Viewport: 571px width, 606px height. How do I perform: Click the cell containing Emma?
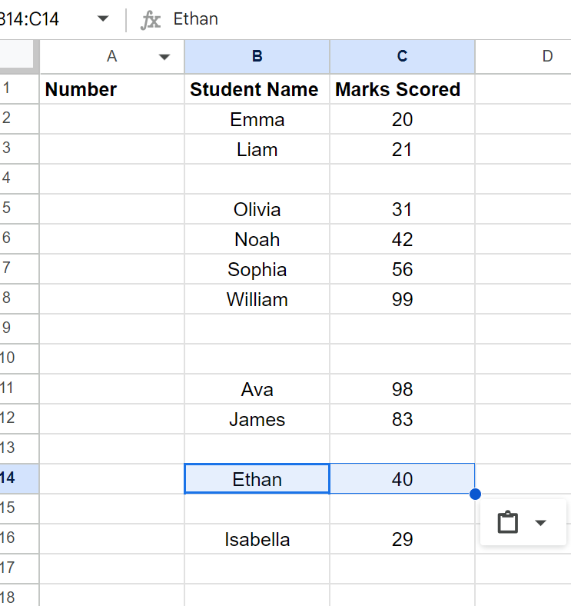257,119
